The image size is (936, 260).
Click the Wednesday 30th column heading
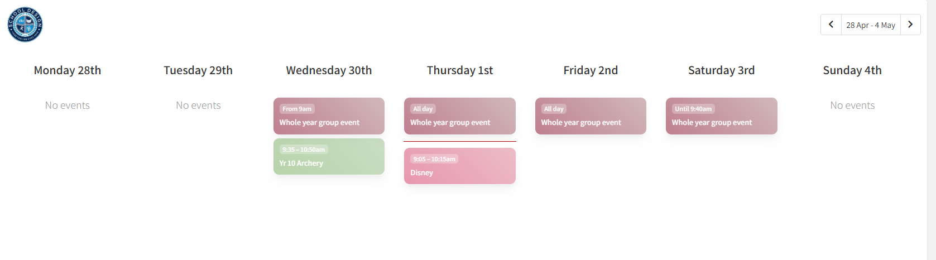click(329, 70)
